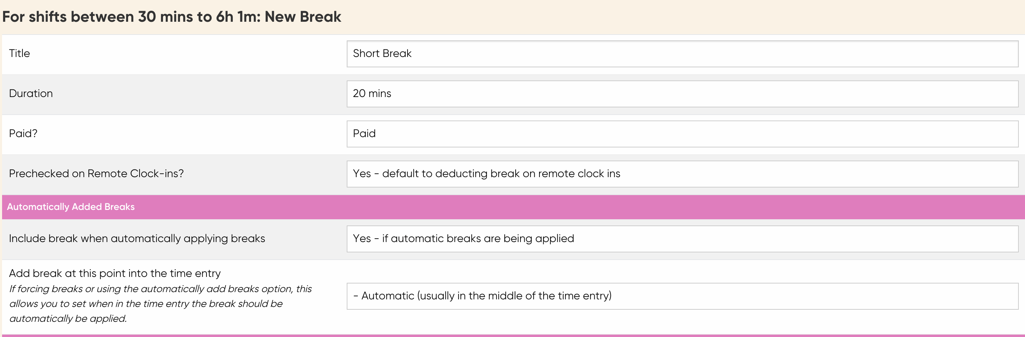This screenshot has height=337, width=1025.
Task: Click the Add break at this point label
Action: (115, 273)
